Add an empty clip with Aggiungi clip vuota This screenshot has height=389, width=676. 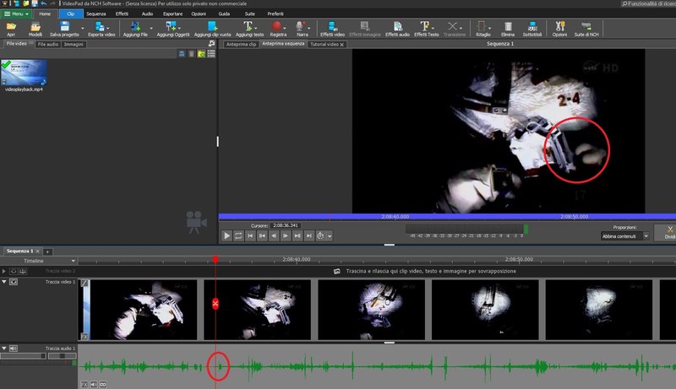[212, 29]
